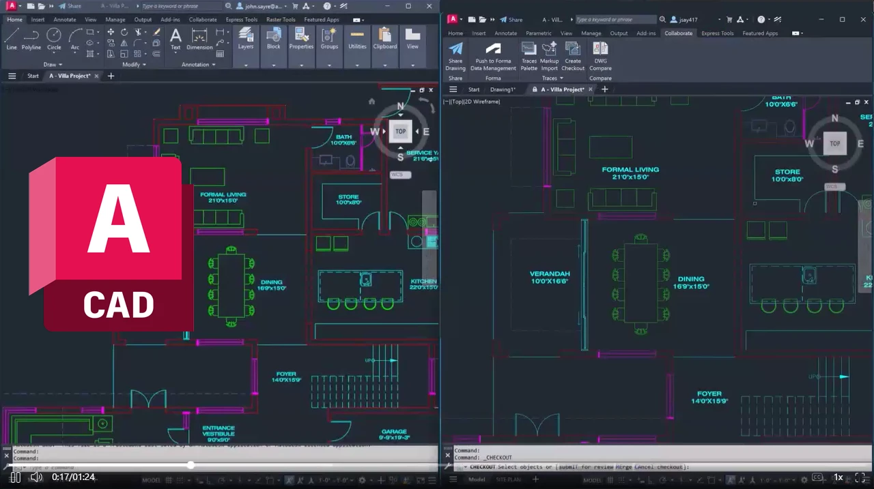Image resolution: width=874 pixels, height=489 pixels.
Task: Open the Annotate ribbon tab in left window
Action: point(64,20)
